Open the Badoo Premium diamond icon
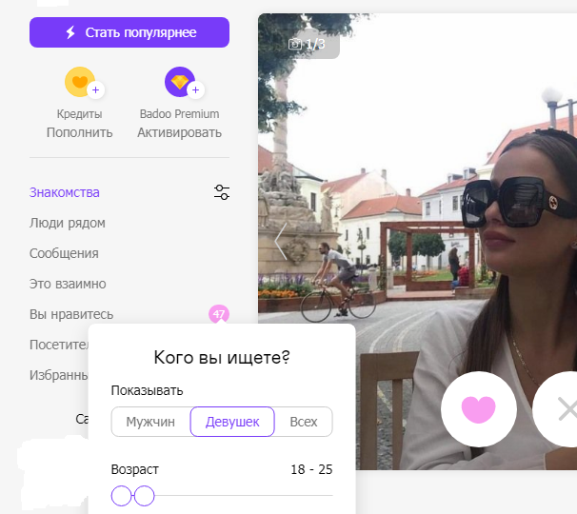 click(180, 82)
